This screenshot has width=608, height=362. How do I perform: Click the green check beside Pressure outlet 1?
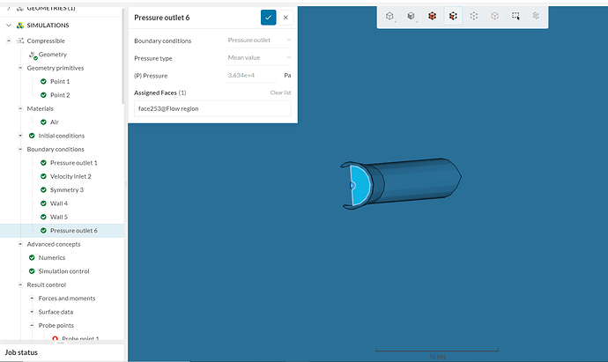43,163
